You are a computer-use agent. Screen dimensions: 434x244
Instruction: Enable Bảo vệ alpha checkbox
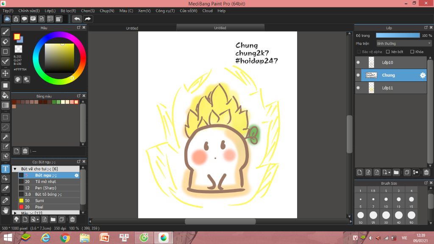click(x=359, y=52)
